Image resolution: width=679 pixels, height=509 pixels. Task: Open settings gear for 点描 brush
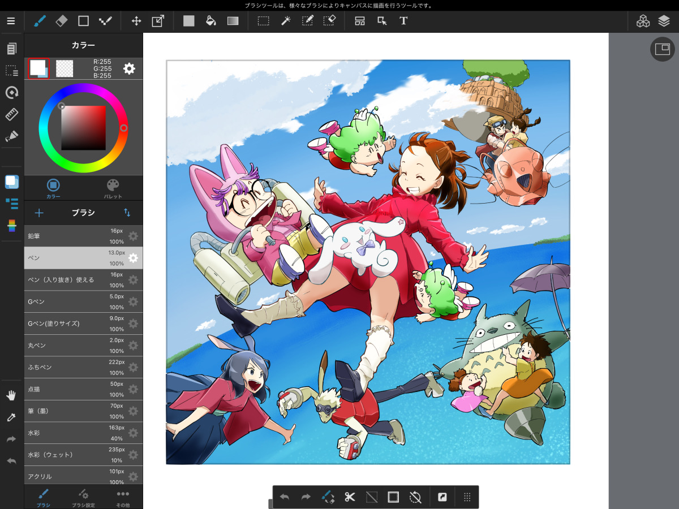133,389
